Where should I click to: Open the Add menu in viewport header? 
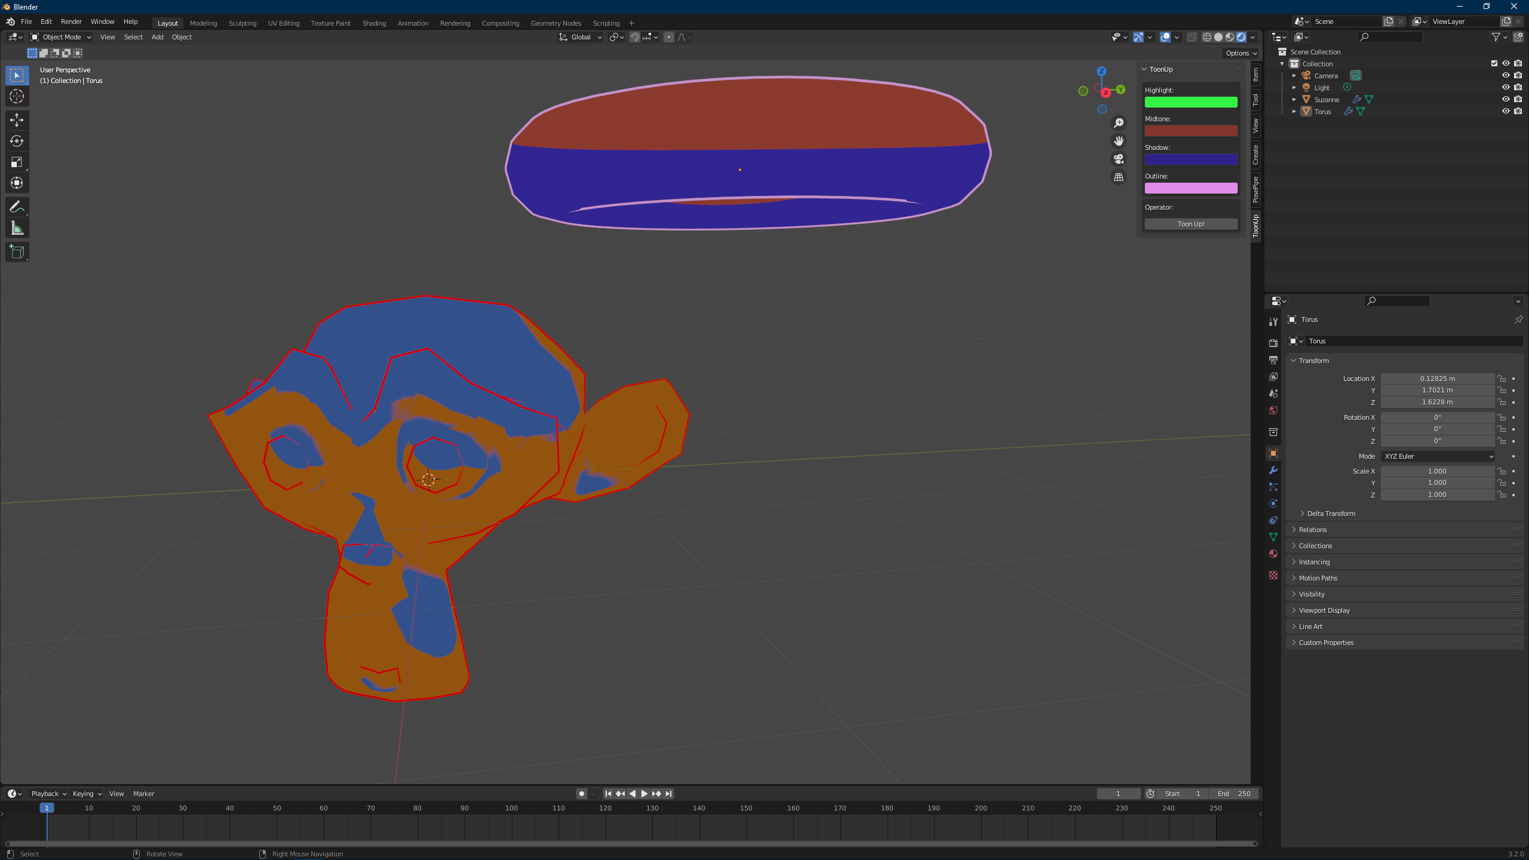pos(157,37)
